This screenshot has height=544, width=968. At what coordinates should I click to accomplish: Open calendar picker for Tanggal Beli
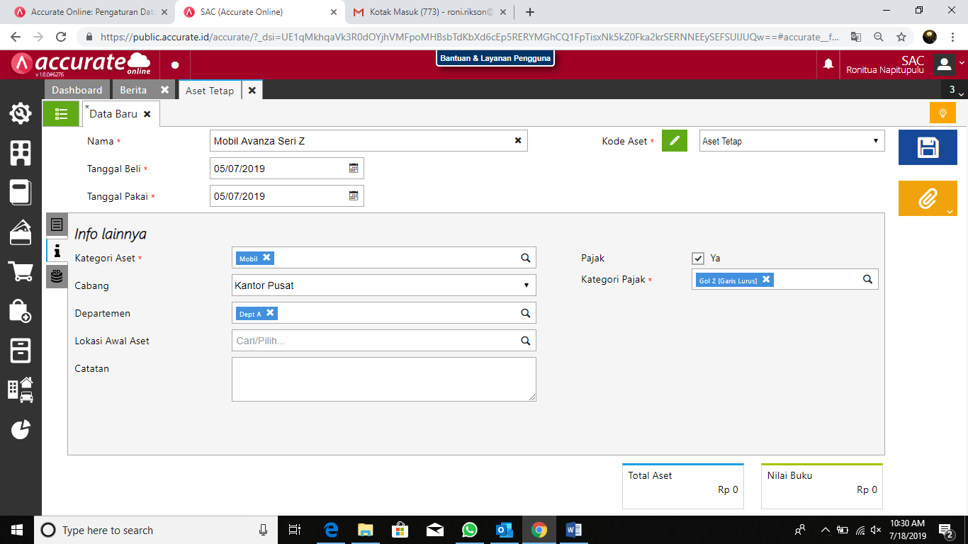(x=354, y=169)
